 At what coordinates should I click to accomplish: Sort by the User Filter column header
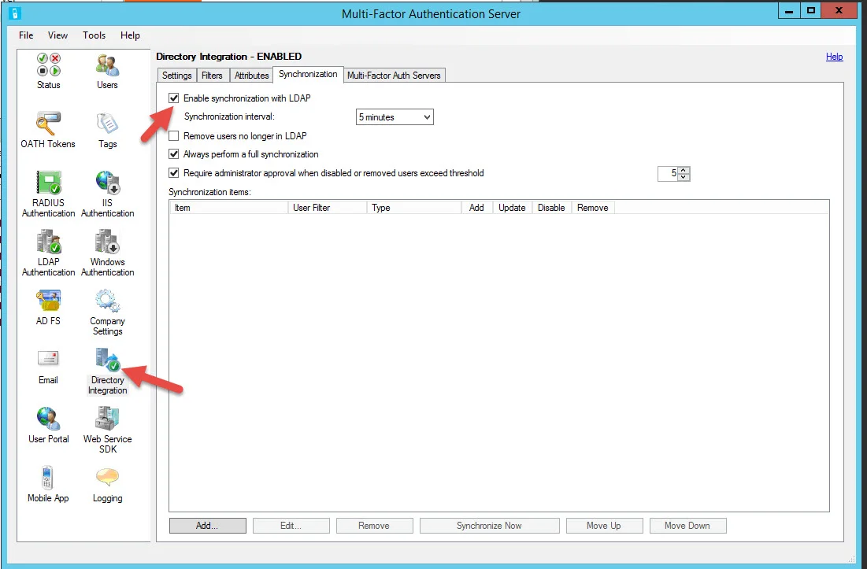(x=328, y=208)
